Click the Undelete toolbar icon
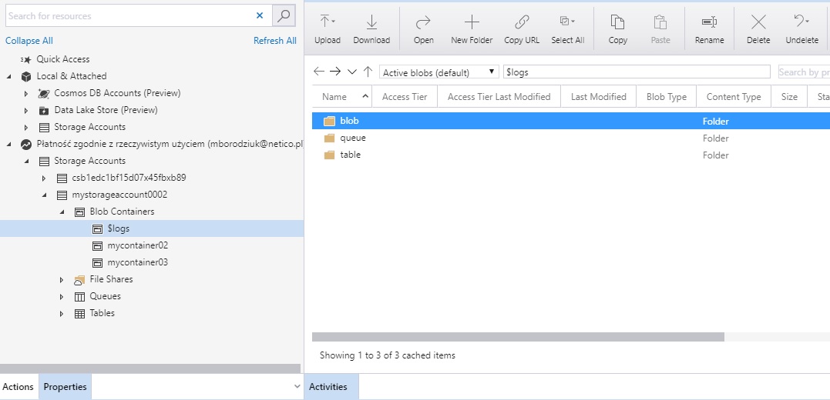Screen dimensions: 830x400 point(801,21)
